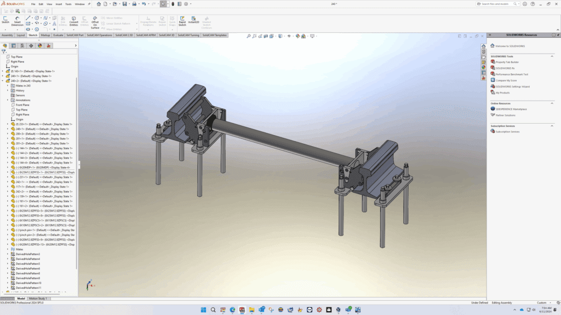The width and height of the screenshot is (561, 315).
Task: Expand the Mates in 243 folder
Action: click(8, 86)
